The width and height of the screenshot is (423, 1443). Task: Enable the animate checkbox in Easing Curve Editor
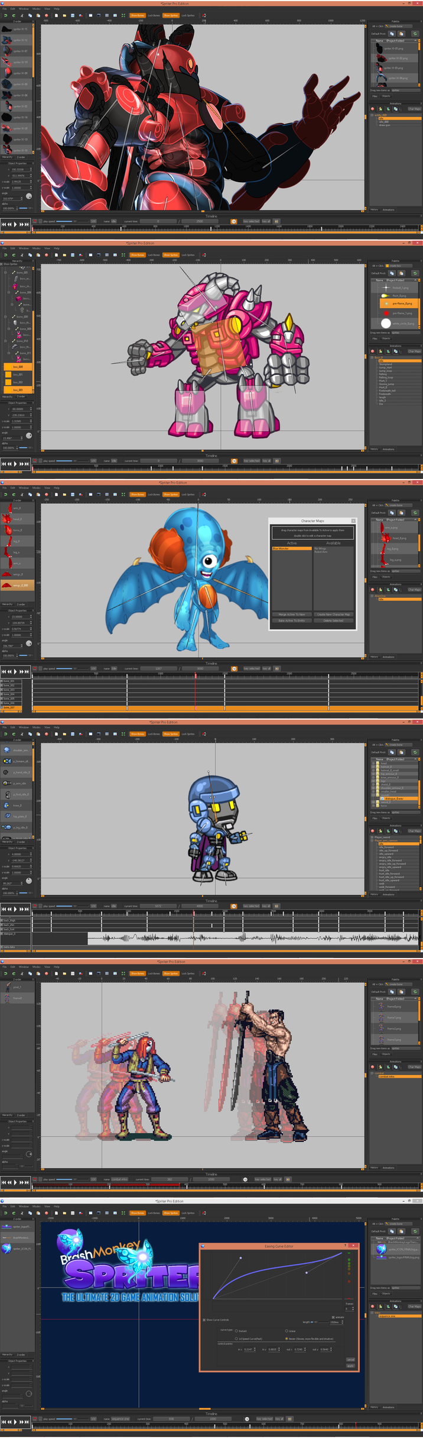pyautogui.click(x=333, y=1317)
